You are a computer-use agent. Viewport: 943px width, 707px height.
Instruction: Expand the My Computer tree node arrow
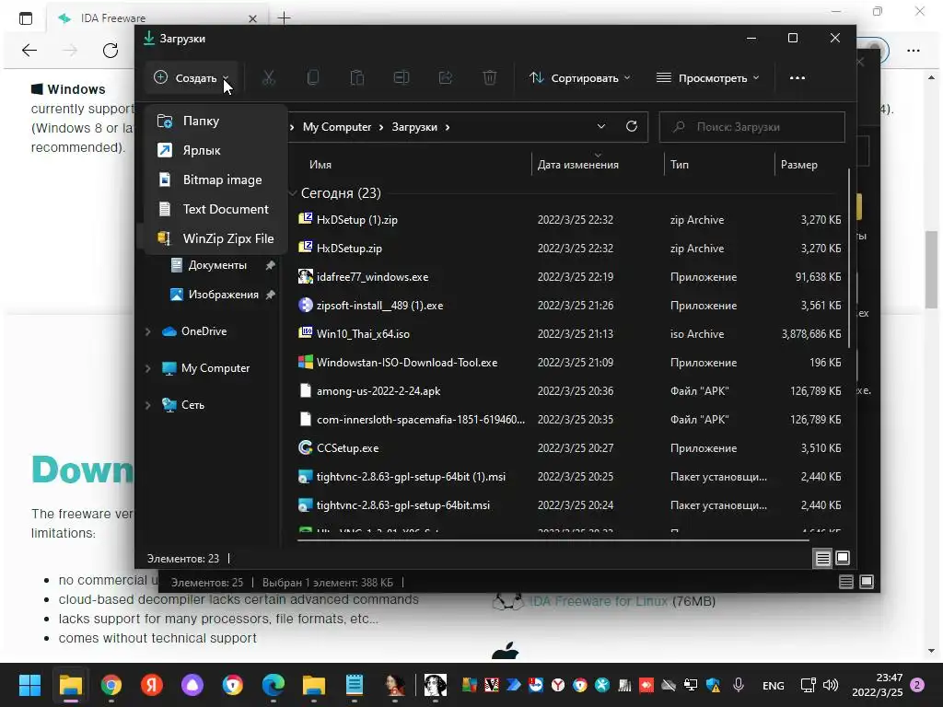pos(148,368)
